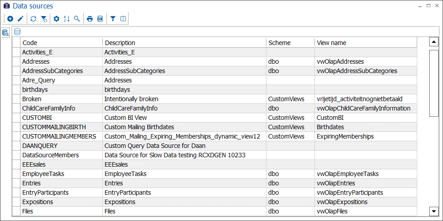Click the Description column header

point(184,43)
